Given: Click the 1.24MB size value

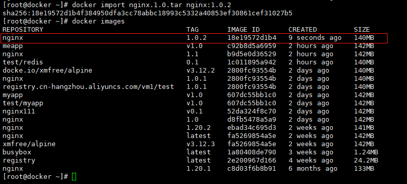Looking at the screenshot, I should [x=366, y=152].
